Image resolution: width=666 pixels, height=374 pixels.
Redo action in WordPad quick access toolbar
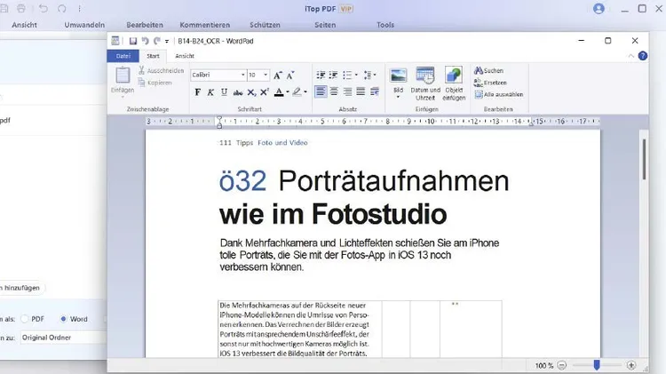156,41
